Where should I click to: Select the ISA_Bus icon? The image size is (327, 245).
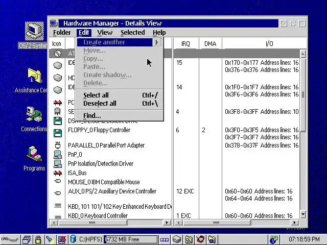click(58, 173)
